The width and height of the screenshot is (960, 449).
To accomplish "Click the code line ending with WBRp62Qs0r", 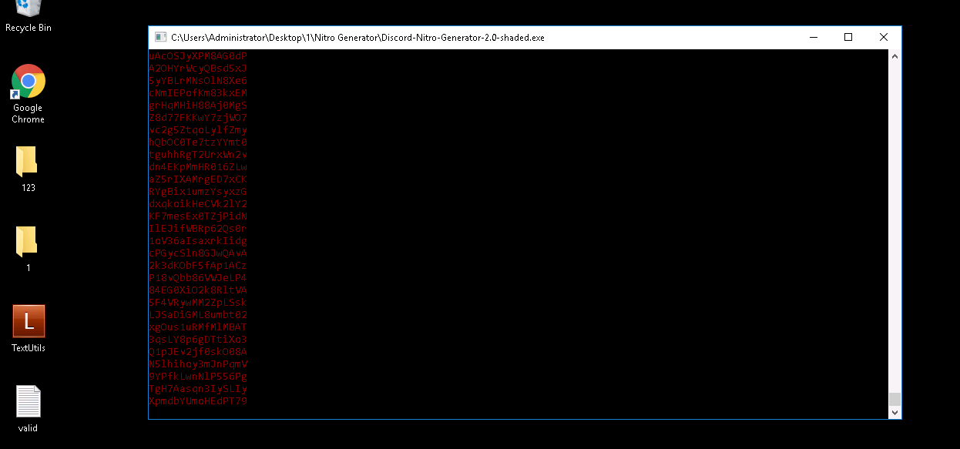I will pos(198,229).
